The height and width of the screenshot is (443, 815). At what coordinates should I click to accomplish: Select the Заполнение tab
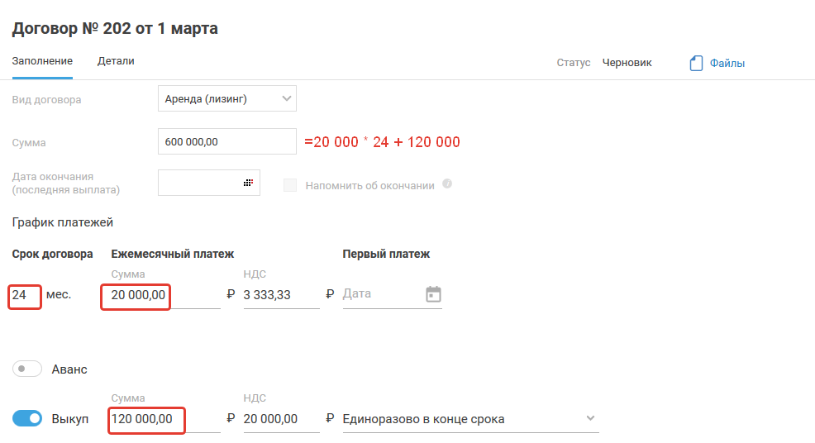pyautogui.click(x=42, y=61)
